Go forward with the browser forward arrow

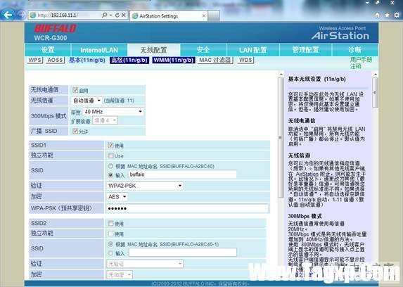pos(21,15)
